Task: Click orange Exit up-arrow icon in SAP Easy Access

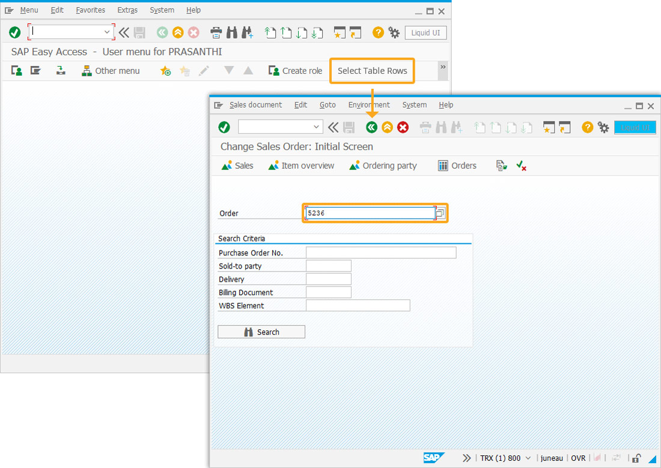Action: pyautogui.click(x=178, y=32)
